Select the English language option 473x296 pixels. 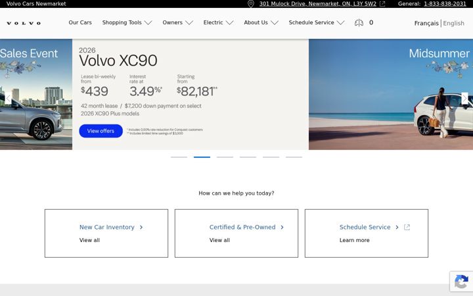pyautogui.click(x=453, y=23)
